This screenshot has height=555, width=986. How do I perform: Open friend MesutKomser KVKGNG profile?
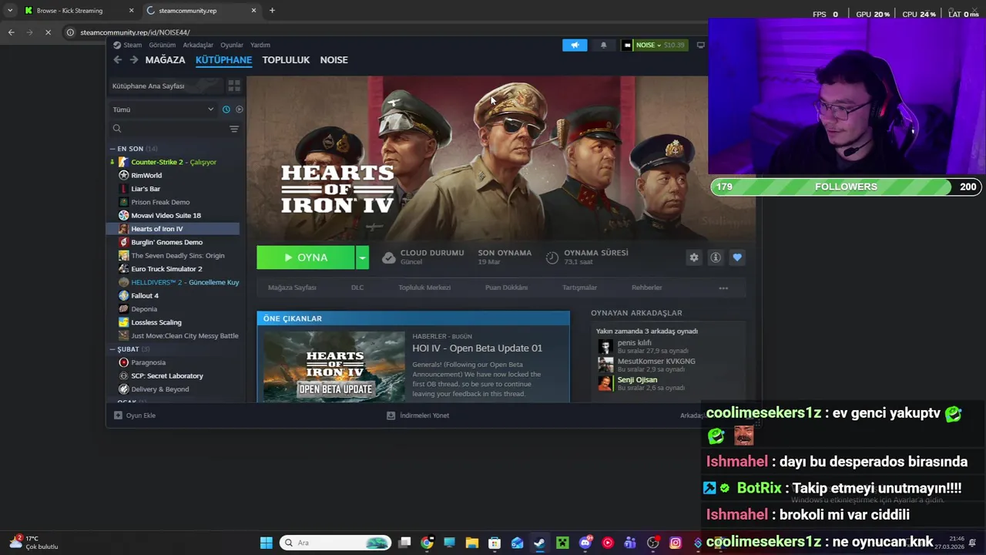click(x=656, y=361)
